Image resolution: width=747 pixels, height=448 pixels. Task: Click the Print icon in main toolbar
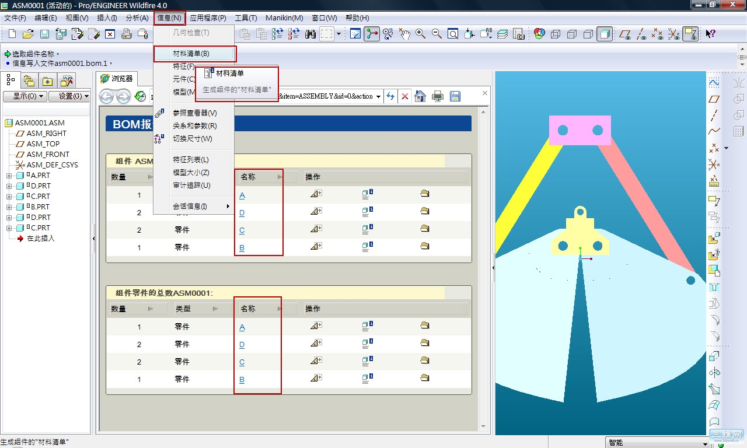click(126, 34)
